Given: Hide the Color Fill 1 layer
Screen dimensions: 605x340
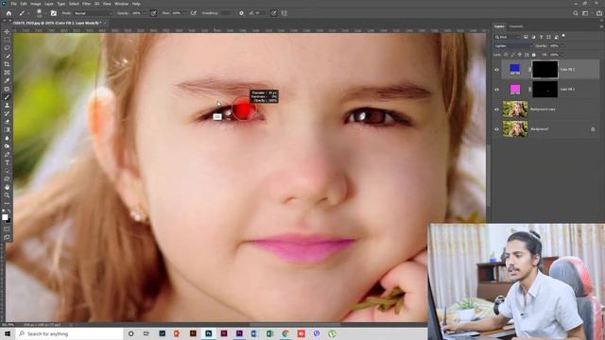Looking at the screenshot, I should [496, 90].
